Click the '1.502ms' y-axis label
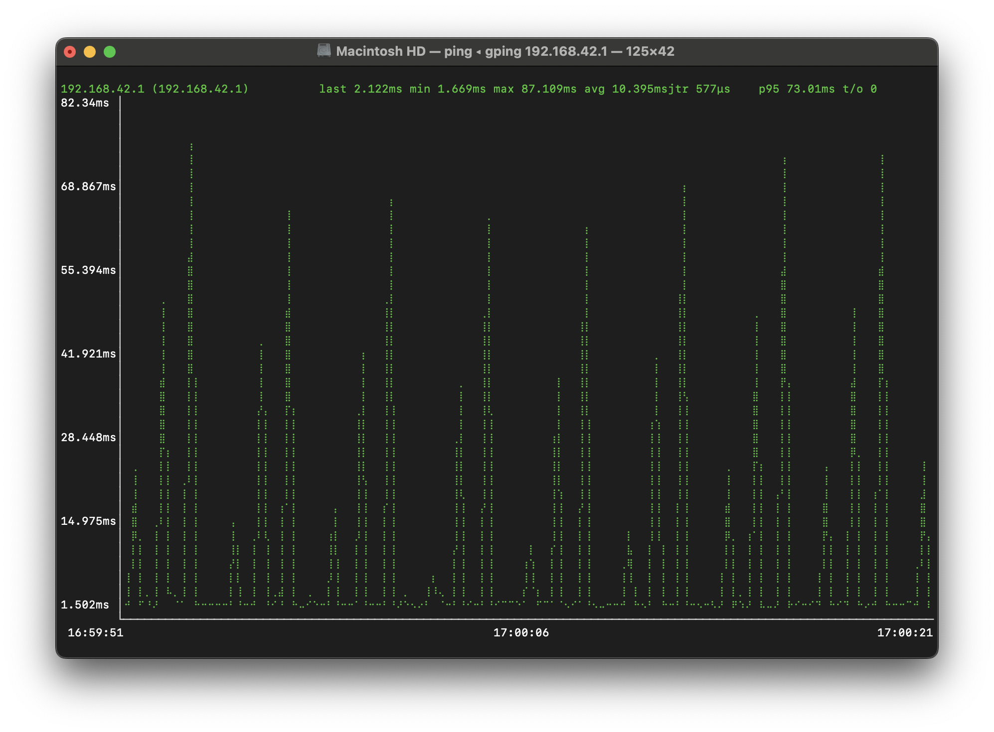This screenshot has height=732, width=994. click(85, 605)
